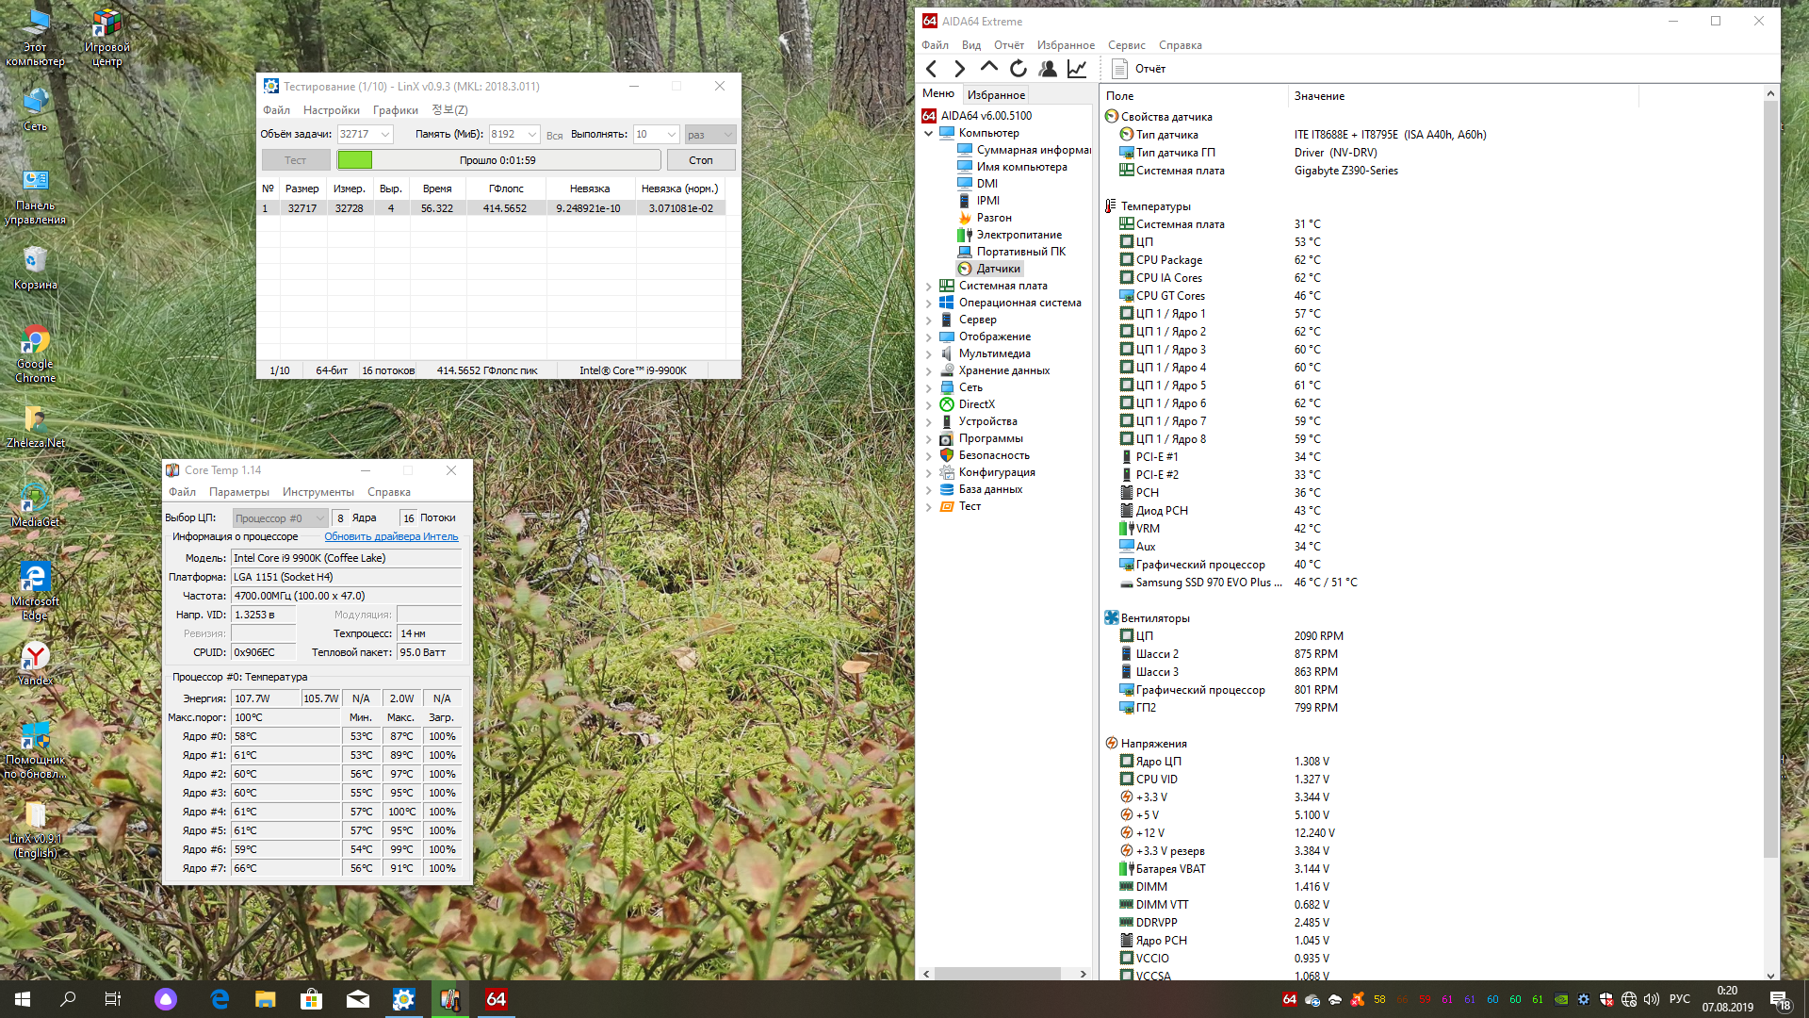Open AIDA64 graph toolbar icon
The image size is (1809, 1018).
1076,69
